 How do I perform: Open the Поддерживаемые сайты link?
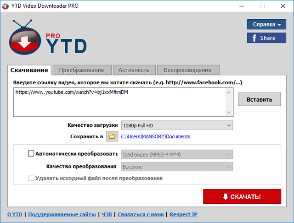point(62,214)
